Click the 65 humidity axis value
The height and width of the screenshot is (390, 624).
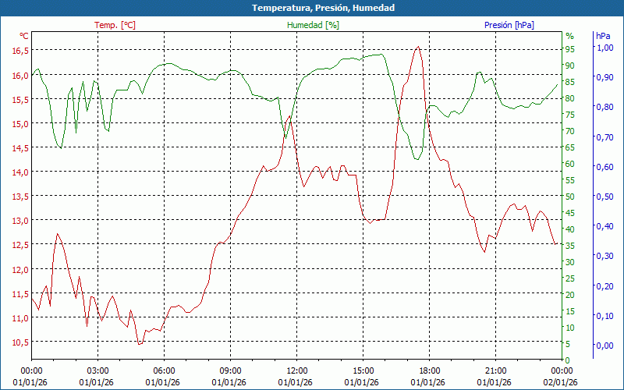[x=570, y=147]
